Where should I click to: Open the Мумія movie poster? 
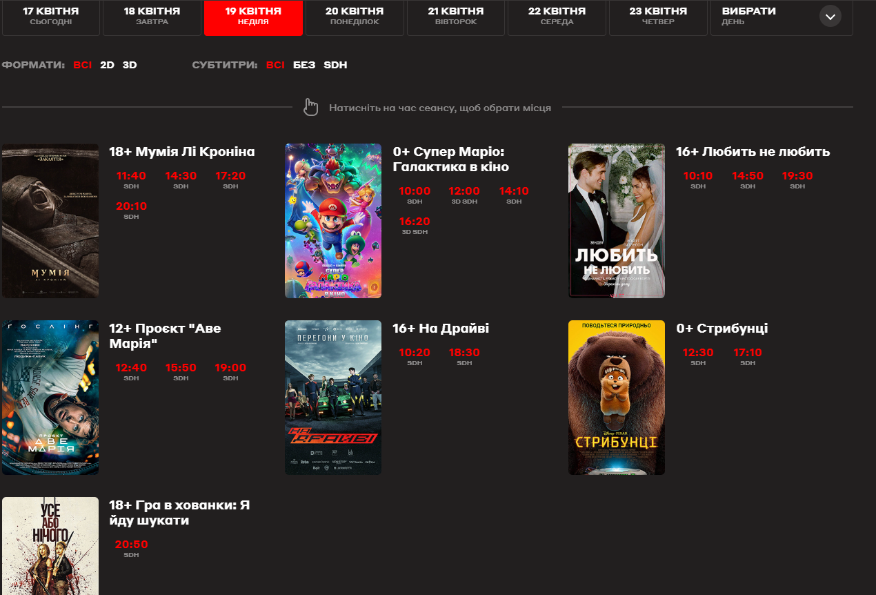(x=50, y=221)
